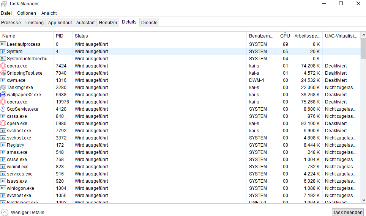Click the ScpService.exe icon
Viewport: 366px width, 216px height.
point(3,109)
